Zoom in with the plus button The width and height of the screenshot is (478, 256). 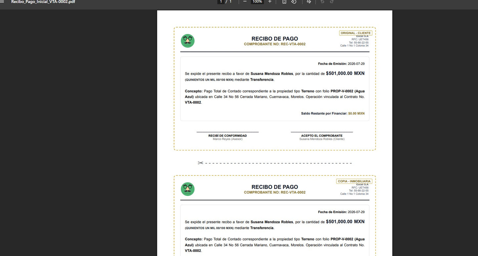pyautogui.click(x=270, y=2)
